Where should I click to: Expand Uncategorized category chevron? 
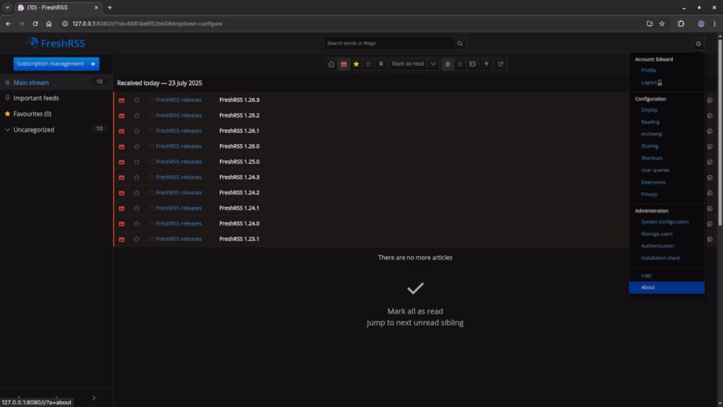pyautogui.click(x=7, y=130)
